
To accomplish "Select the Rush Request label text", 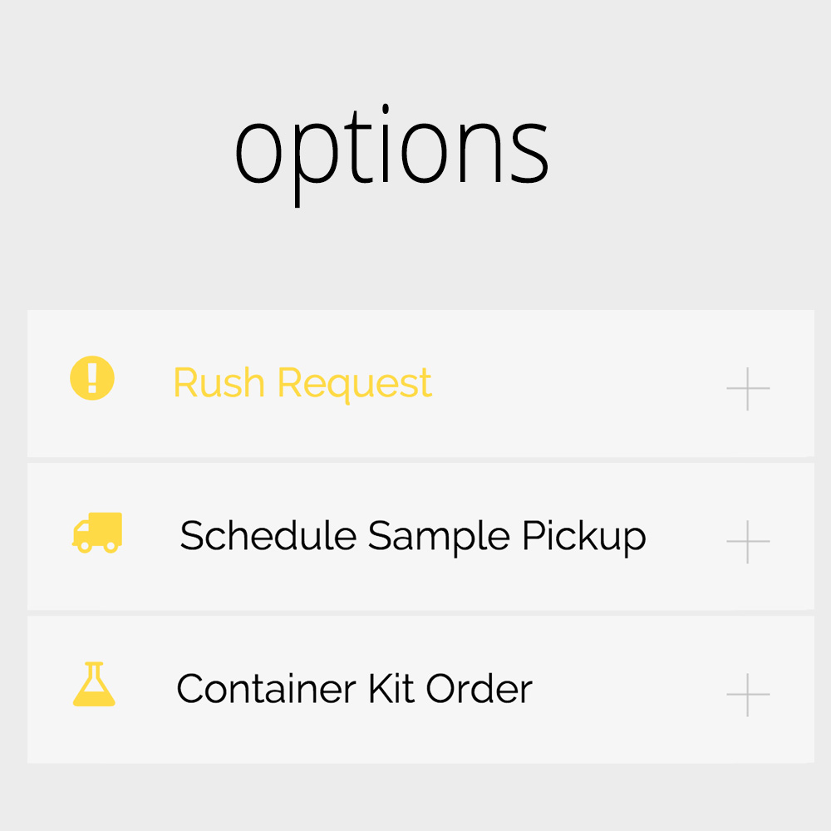I will coord(302,384).
